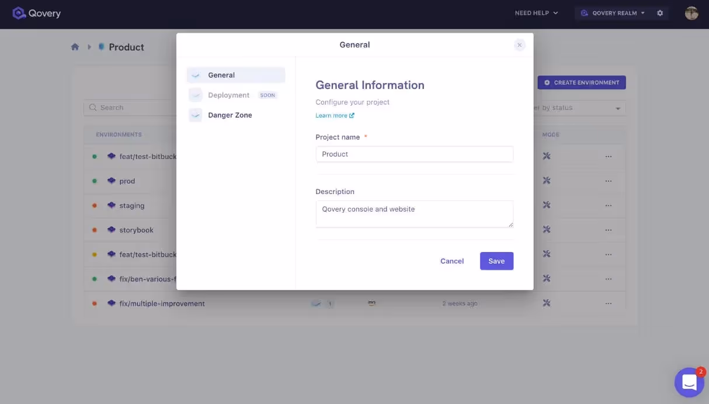The height and width of the screenshot is (404, 709).
Task: Click the home breadcrumb icon
Action: (75, 46)
